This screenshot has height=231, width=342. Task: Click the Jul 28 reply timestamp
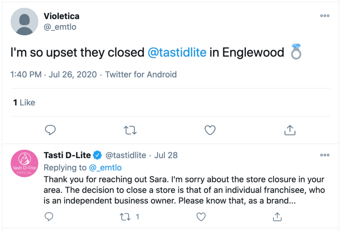click(166, 155)
